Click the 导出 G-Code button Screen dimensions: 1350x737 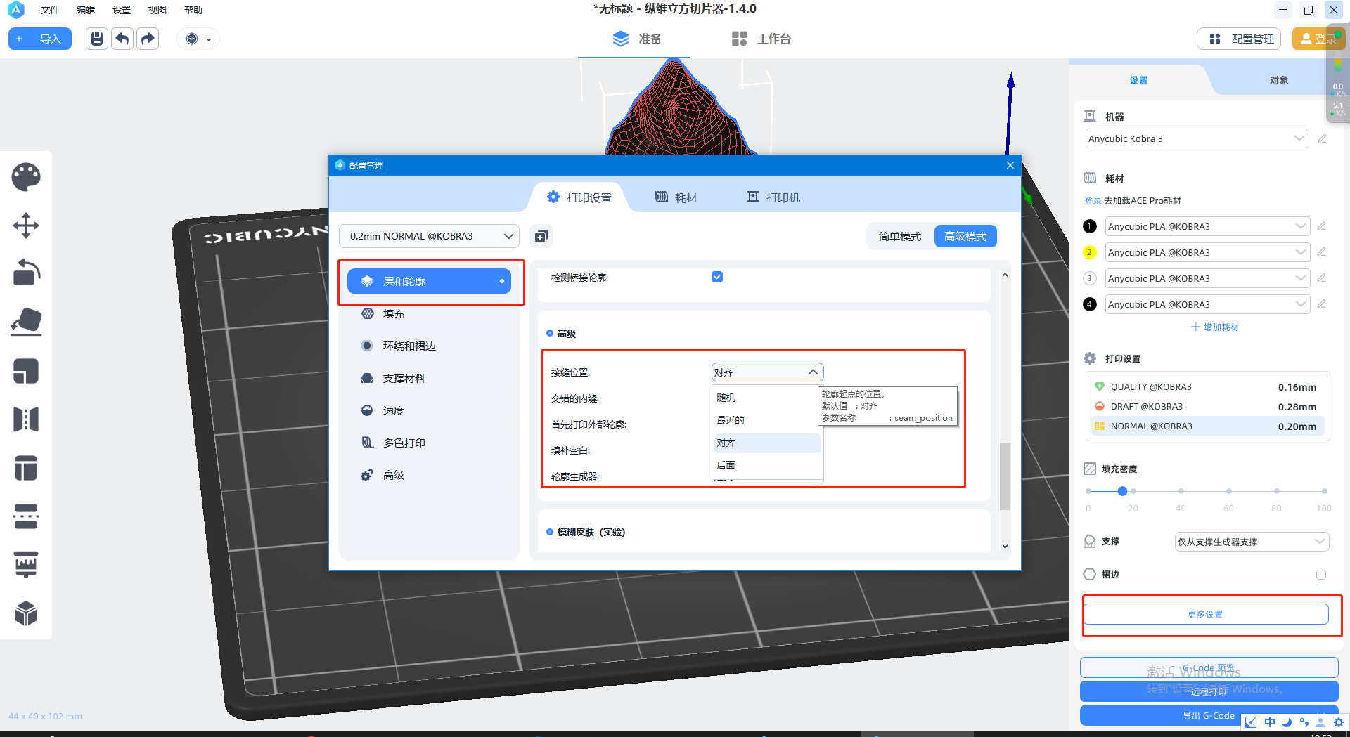(1209, 715)
